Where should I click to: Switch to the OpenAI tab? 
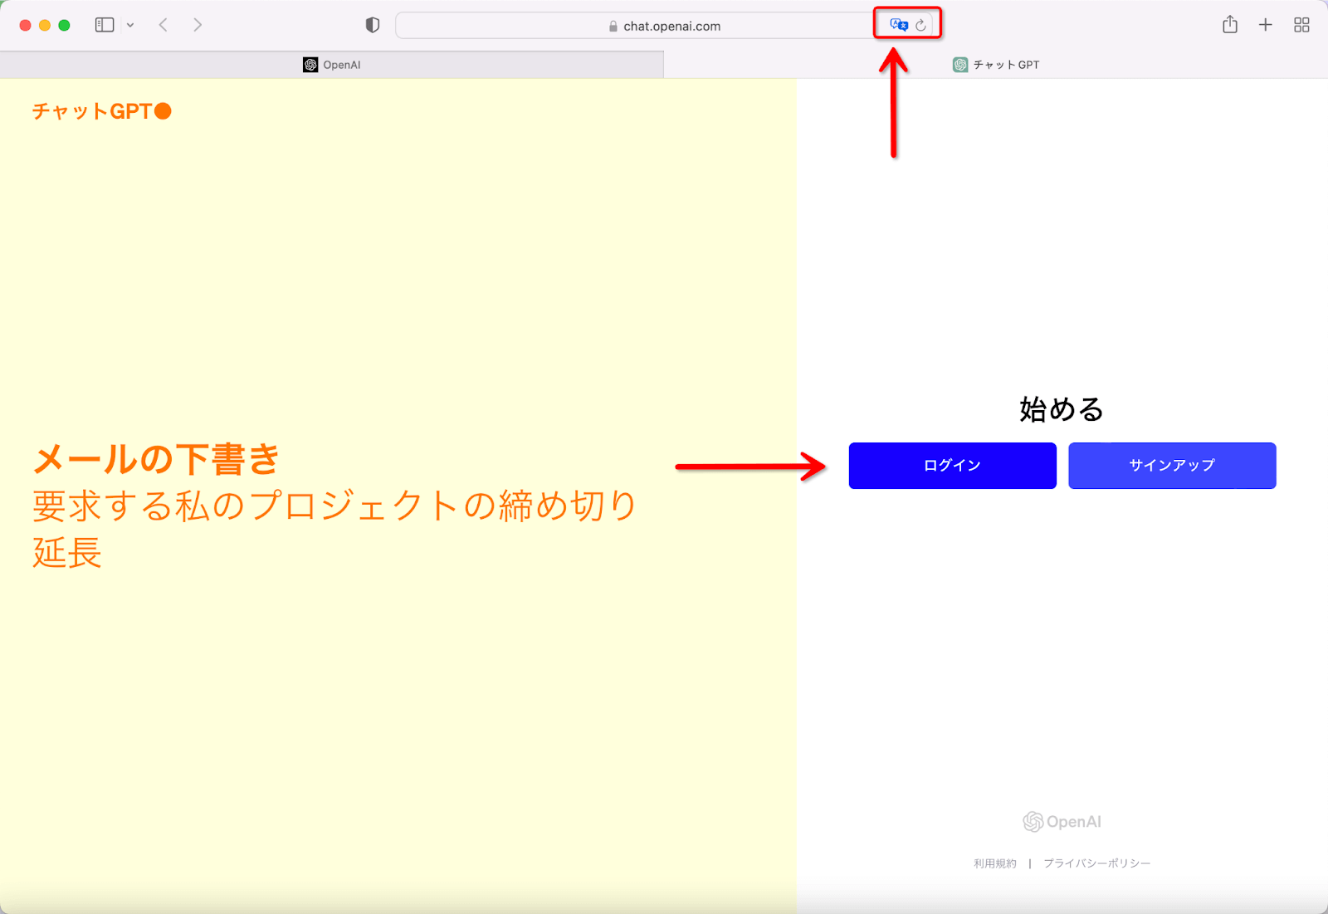click(x=332, y=65)
